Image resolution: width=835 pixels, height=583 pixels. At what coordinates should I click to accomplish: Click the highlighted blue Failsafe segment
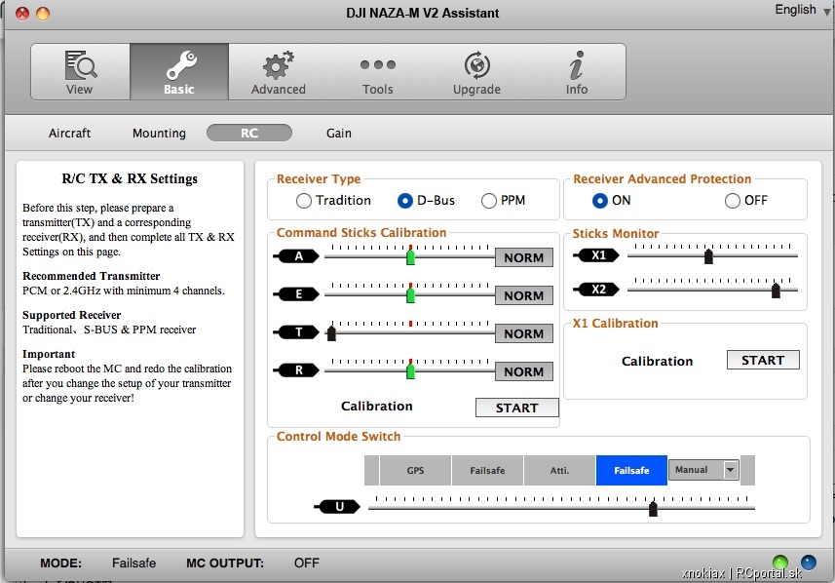pyautogui.click(x=631, y=471)
